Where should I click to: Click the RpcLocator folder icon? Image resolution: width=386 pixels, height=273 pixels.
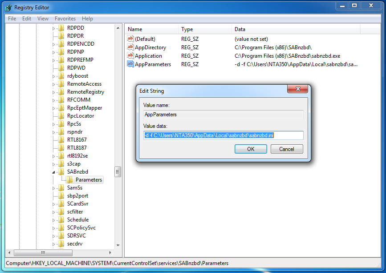pos(61,116)
